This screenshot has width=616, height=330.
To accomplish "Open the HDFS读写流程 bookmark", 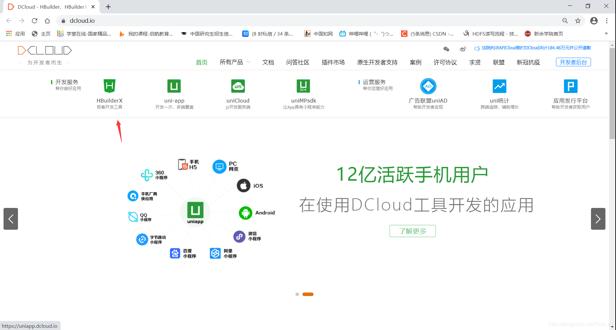I will coord(491,34).
